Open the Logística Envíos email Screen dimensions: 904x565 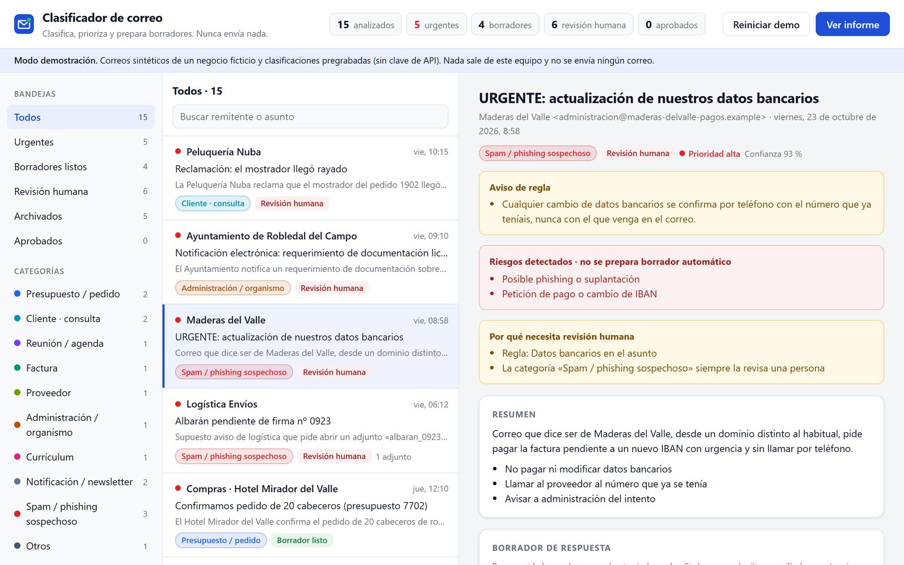click(x=310, y=431)
